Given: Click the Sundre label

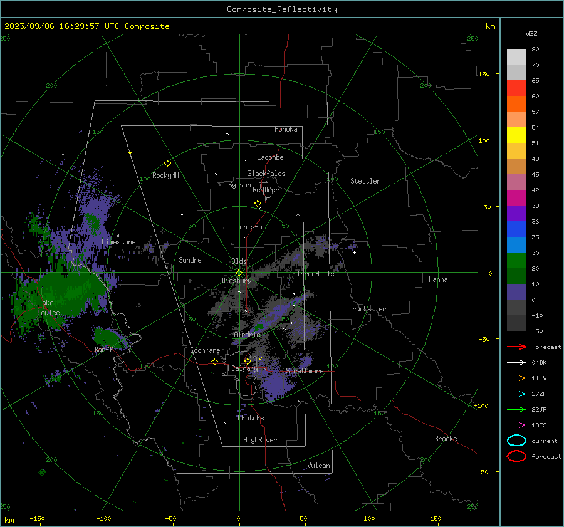Looking at the screenshot, I should 190,260.
